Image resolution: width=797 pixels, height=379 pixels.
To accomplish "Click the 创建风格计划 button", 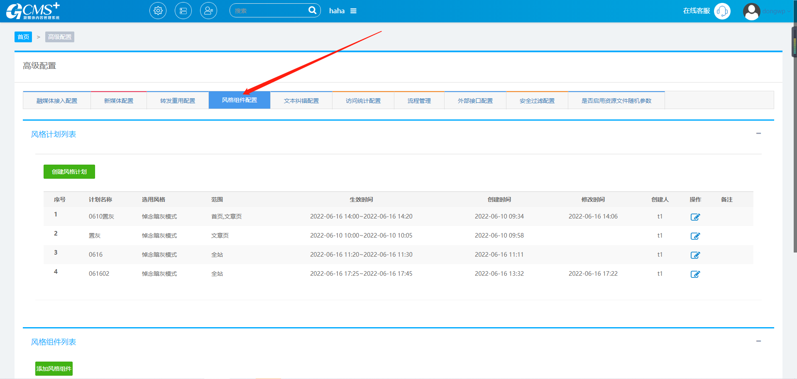I will coord(69,172).
